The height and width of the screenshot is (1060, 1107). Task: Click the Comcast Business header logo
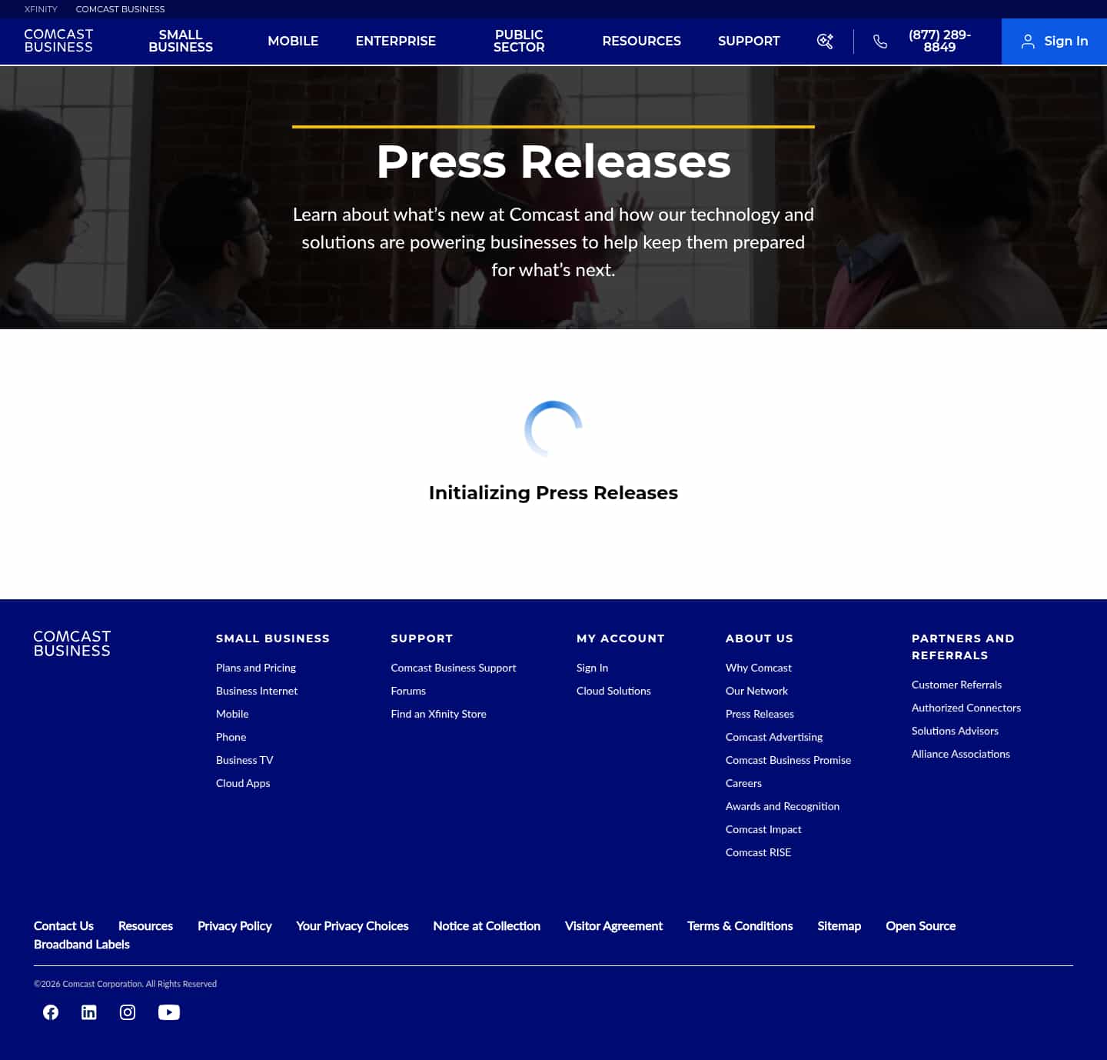pyautogui.click(x=58, y=41)
